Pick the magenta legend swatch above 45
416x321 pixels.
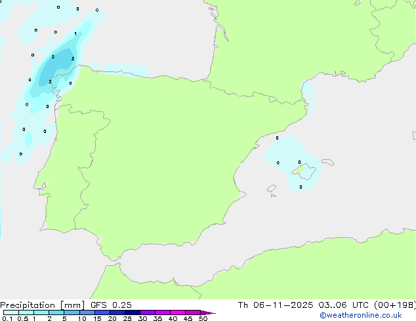(x=192, y=312)
